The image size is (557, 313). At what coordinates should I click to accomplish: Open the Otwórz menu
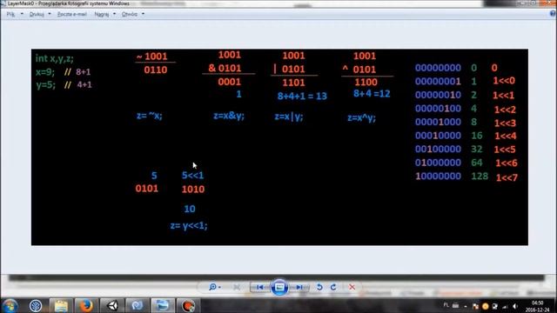tap(130, 14)
